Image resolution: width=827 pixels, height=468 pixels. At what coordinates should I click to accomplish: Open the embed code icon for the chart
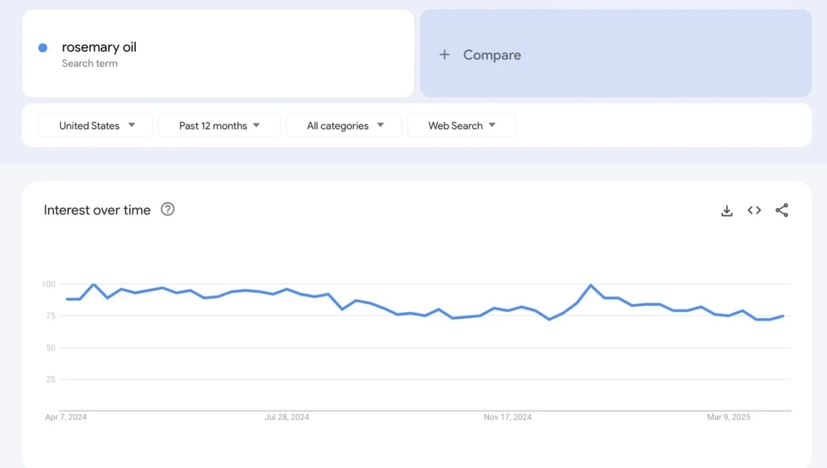(x=754, y=210)
